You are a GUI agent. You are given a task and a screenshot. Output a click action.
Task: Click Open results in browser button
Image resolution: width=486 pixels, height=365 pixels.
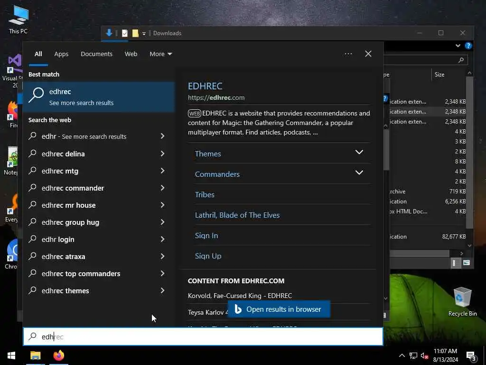pos(279,309)
